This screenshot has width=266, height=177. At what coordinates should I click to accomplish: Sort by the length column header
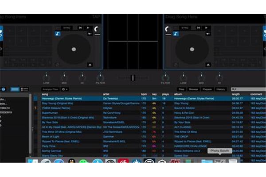236,94
